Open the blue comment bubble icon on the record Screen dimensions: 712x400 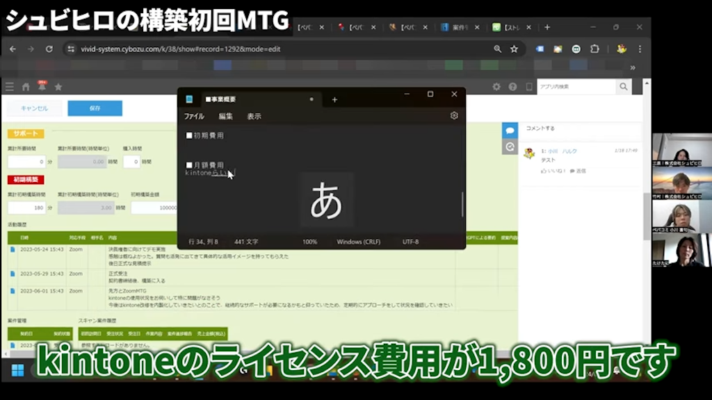[x=511, y=131]
